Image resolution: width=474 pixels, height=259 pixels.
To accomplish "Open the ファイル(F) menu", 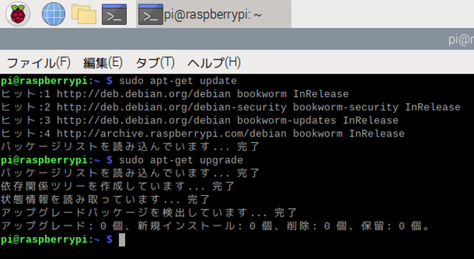I will coord(38,62).
